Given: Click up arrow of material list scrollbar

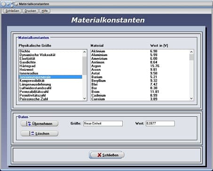Looking at the screenshot, I should click(191, 52).
